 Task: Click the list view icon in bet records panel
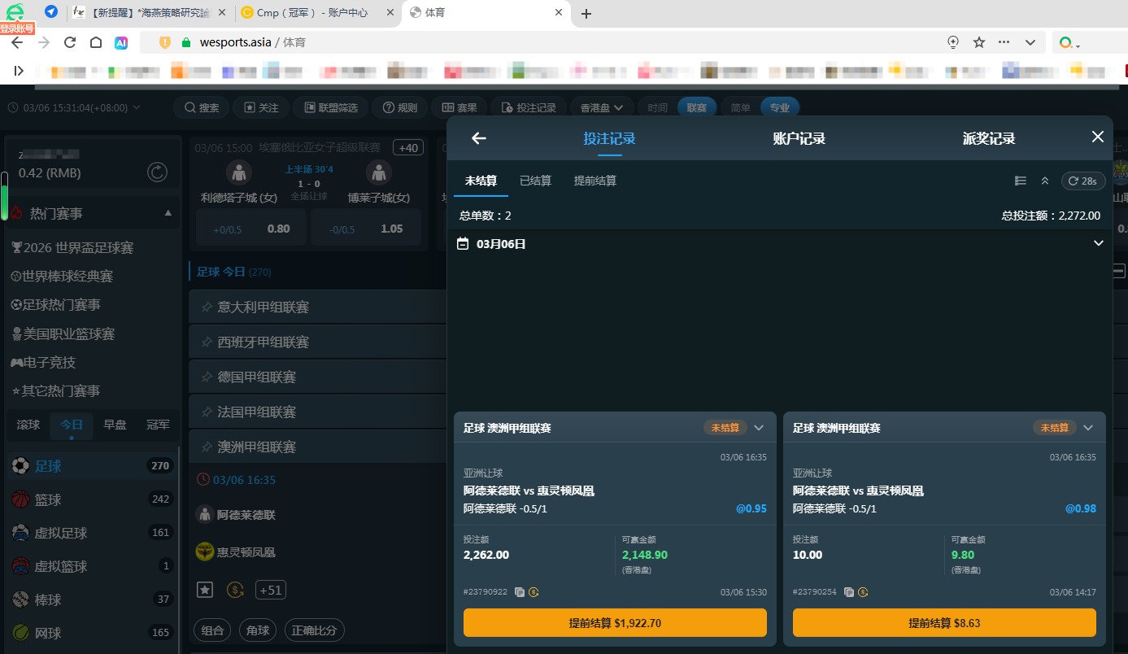tap(1021, 181)
